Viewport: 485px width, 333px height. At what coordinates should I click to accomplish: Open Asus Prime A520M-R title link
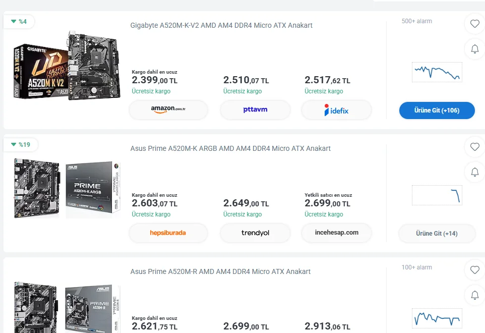pos(220,272)
